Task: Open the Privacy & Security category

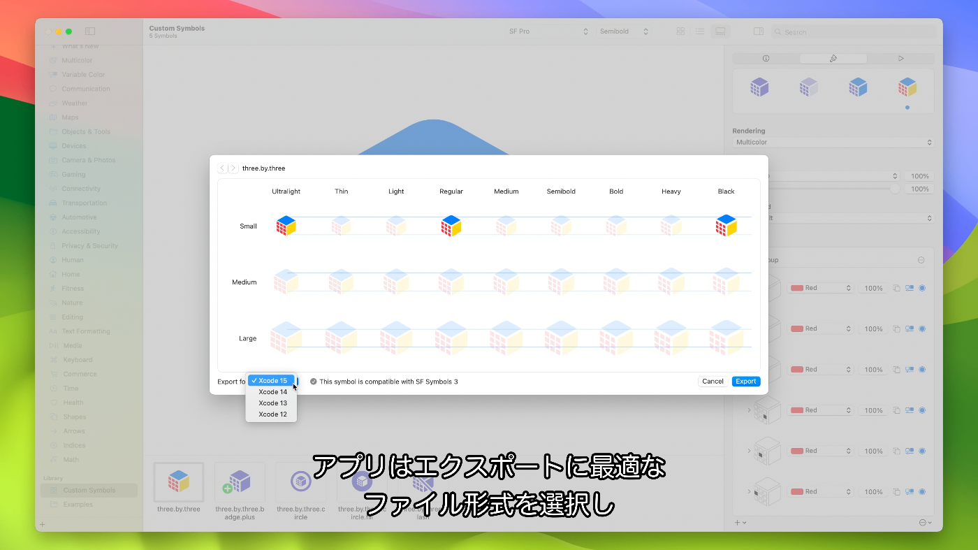Action: [x=89, y=246]
